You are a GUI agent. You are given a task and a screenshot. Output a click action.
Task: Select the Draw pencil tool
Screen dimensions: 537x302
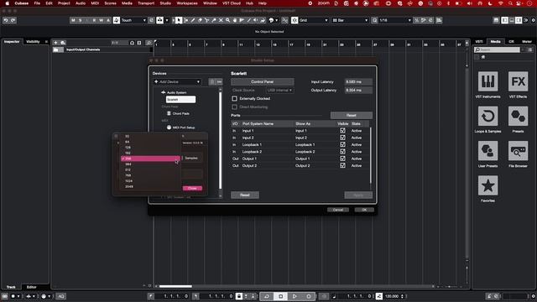[193, 20]
